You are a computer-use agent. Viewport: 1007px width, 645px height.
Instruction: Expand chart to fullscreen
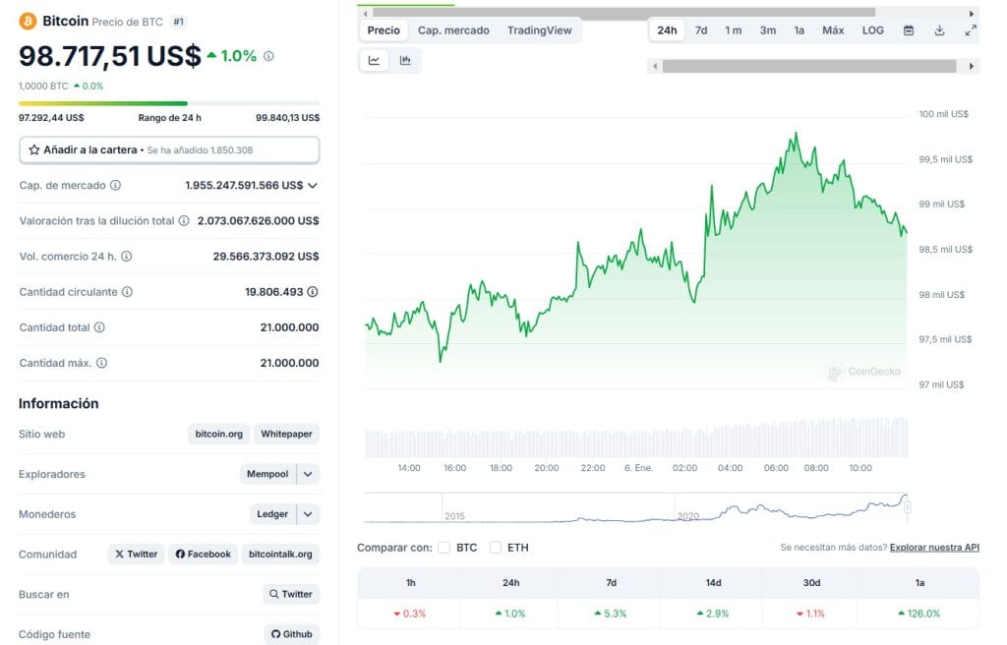(971, 30)
